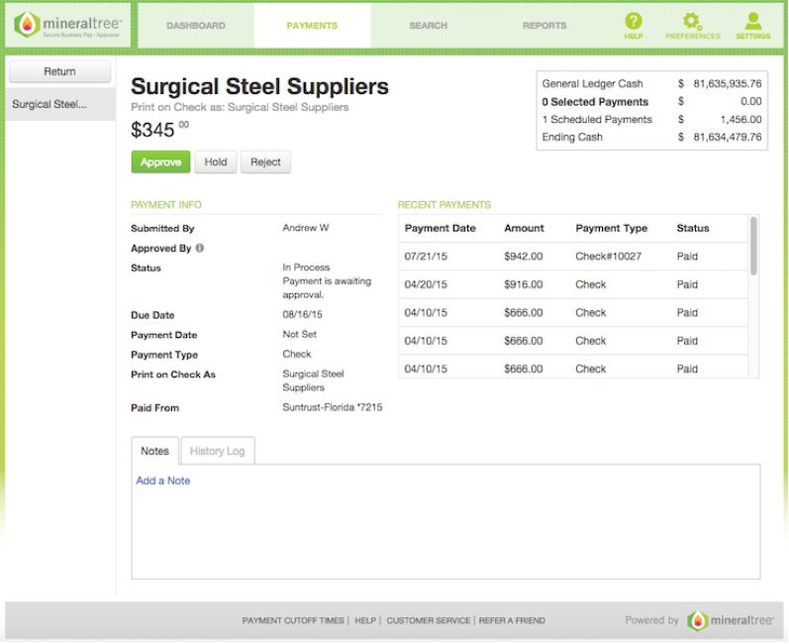Screen dimensions: 789x644
Task: Go to the Reports tab
Action: coord(544,26)
